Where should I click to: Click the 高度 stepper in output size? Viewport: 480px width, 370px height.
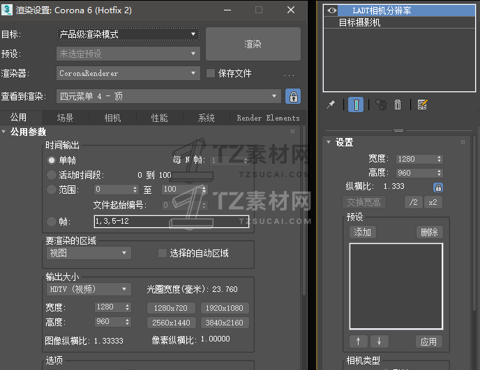(128, 322)
